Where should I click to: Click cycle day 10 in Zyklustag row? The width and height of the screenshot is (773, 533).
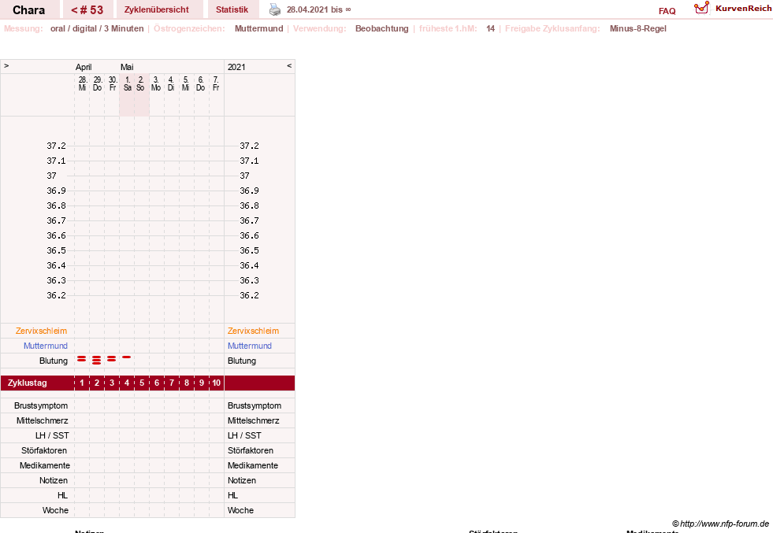tap(217, 383)
